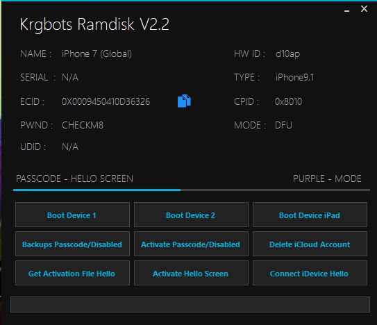This screenshot has width=377, height=325.
Task: Run Backups Passcode/Disabled
Action: click(72, 244)
